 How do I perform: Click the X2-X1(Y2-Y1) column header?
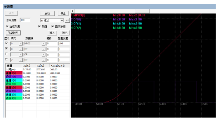pyautogui.click(x=60, y=66)
